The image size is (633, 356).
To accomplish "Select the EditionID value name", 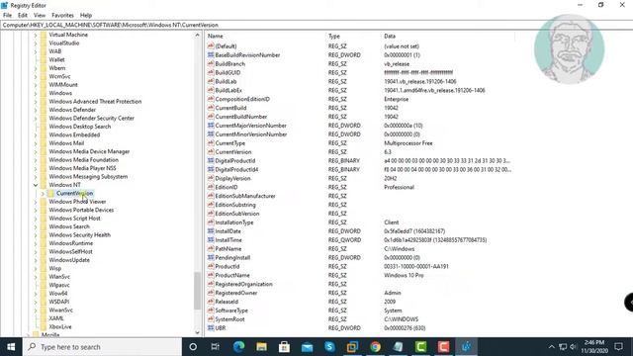I will (x=226, y=187).
